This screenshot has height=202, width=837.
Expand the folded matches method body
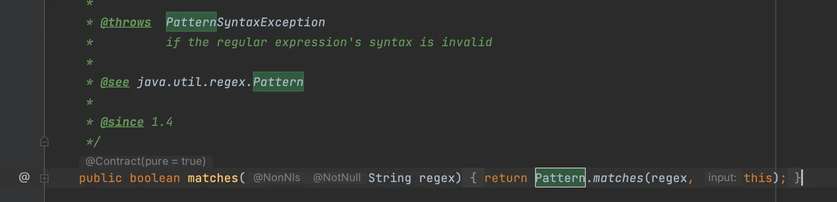(x=44, y=178)
